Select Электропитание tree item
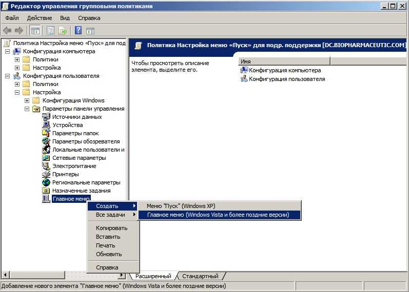This screenshot has height=292, width=409. point(74,166)
